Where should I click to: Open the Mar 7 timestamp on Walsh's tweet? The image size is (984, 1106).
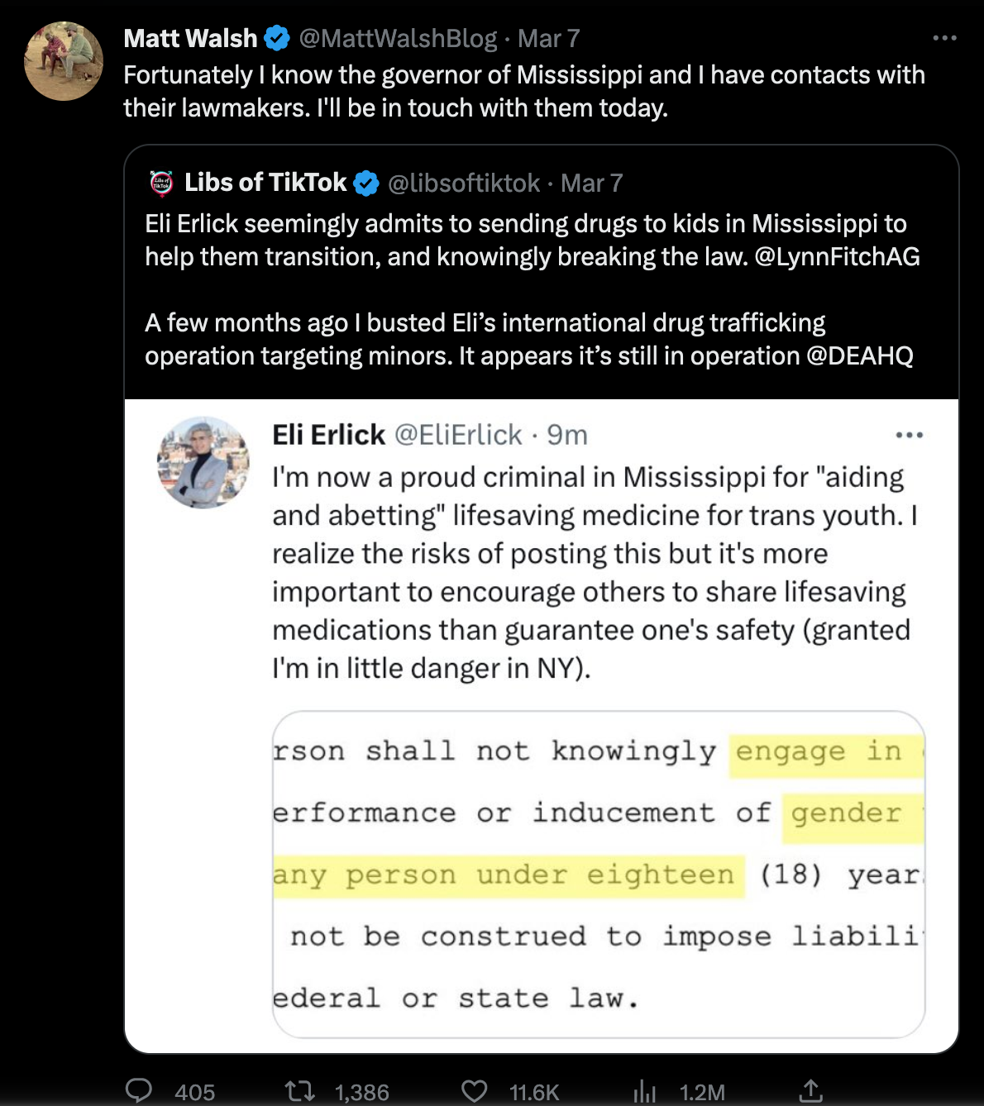[x=549, y=38]
